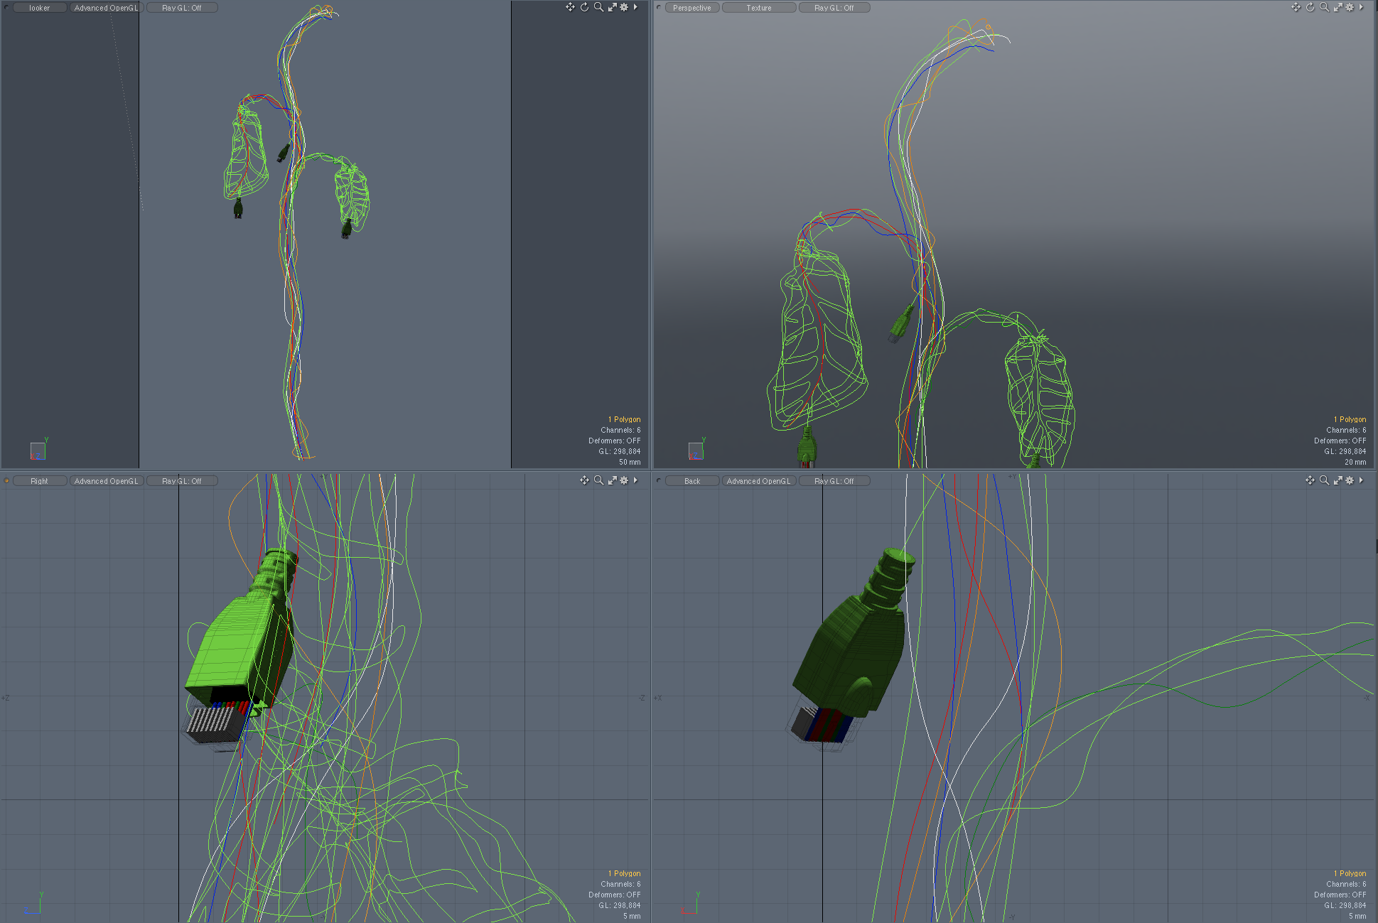Screen dimensions: 1378x923
Task: Click 'Deformers: OFF' text in Back viewport
Action: tap(1340, 895)
